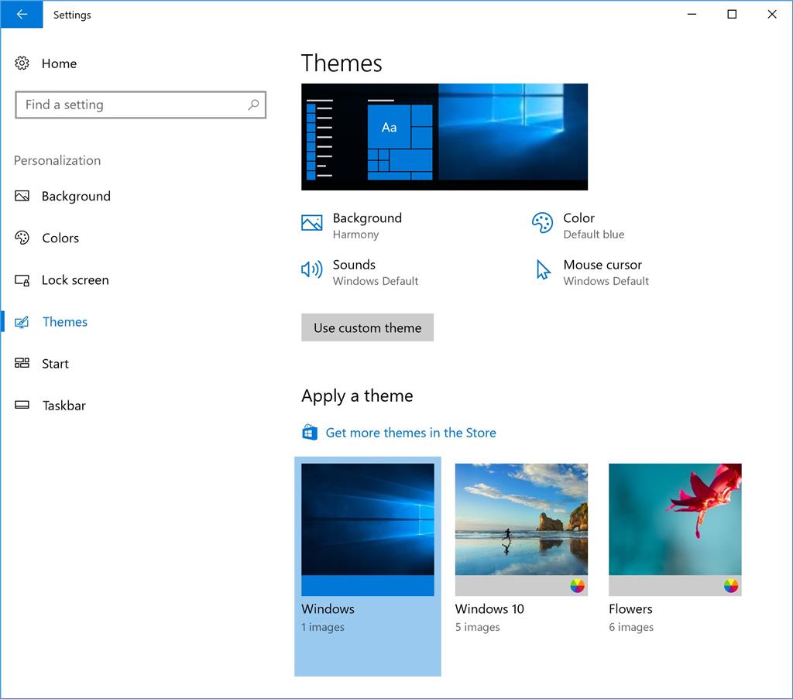Open the Background personalization page
This screenshot has height=699, width=793.
[76, 196]
